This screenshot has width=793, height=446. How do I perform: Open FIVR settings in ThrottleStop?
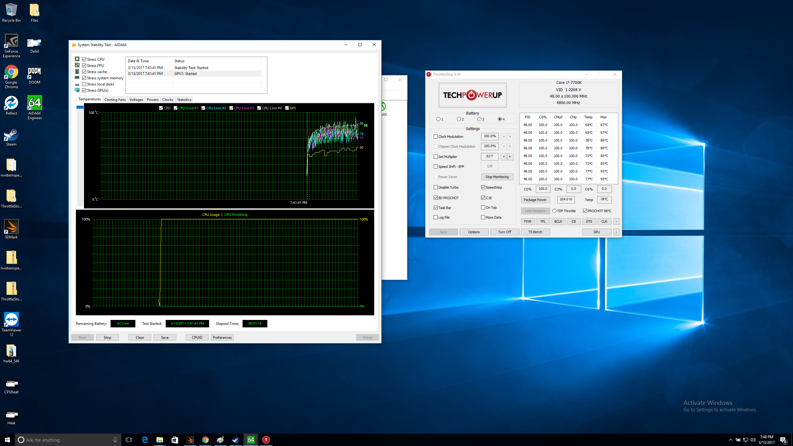click(x=528, y=221)
